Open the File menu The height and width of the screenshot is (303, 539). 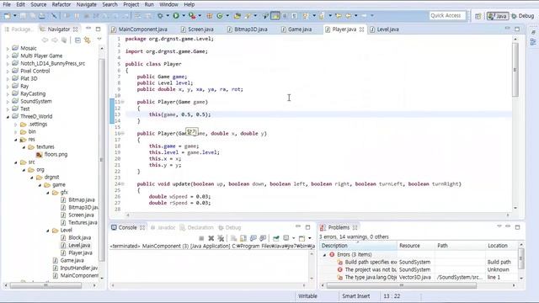tap(7, 4)
